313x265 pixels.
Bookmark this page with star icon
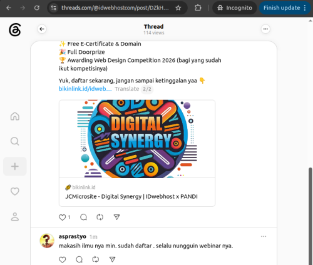pos(178,8)
